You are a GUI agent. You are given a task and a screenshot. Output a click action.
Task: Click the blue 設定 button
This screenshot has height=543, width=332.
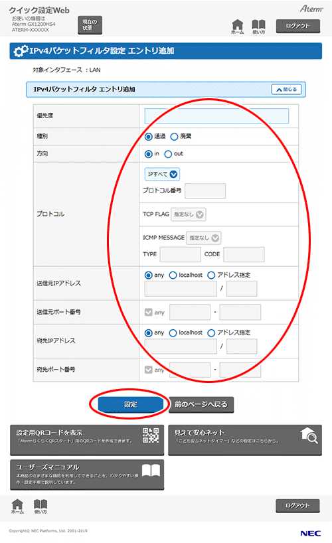coord(131,404)
